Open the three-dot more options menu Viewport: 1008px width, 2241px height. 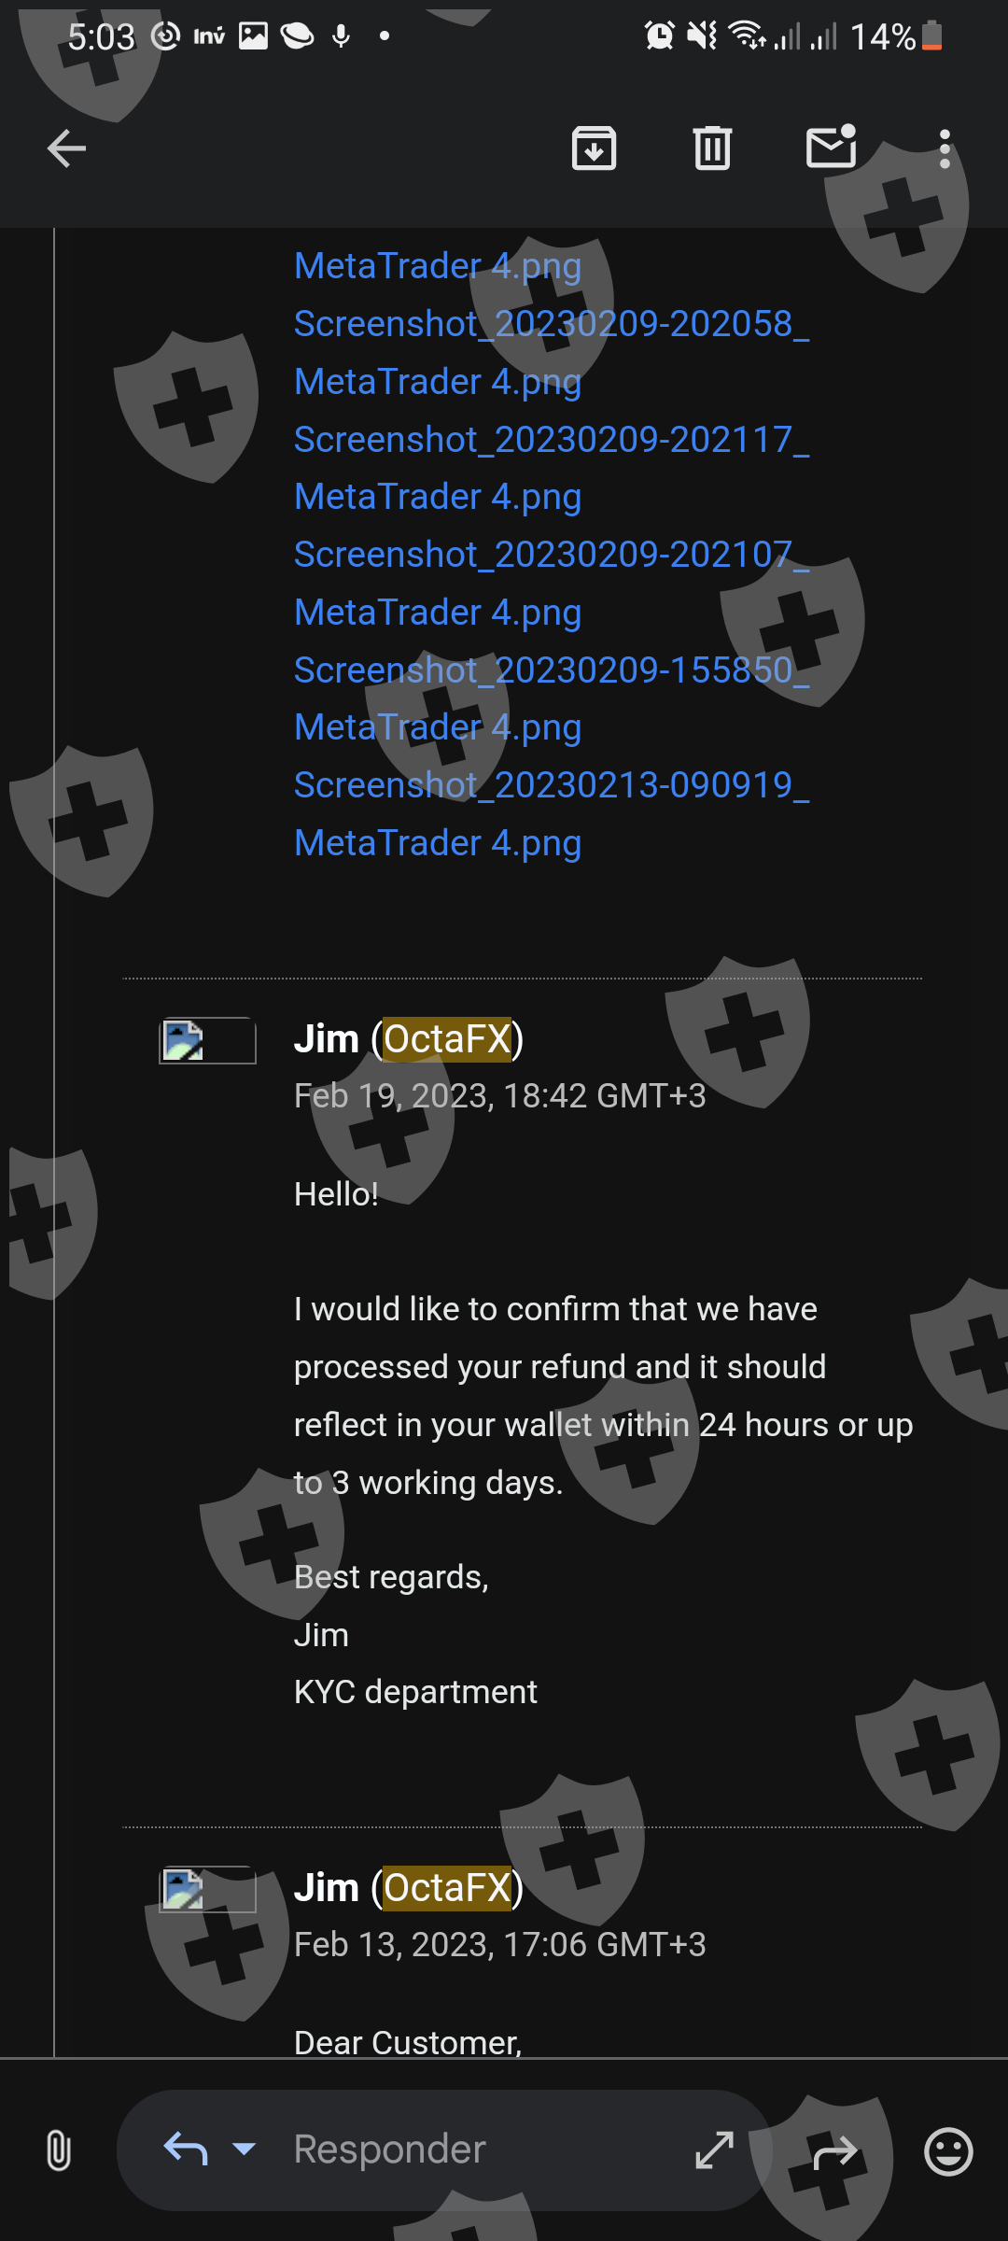(945, 148)
